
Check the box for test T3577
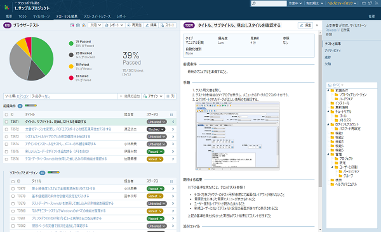13,188
